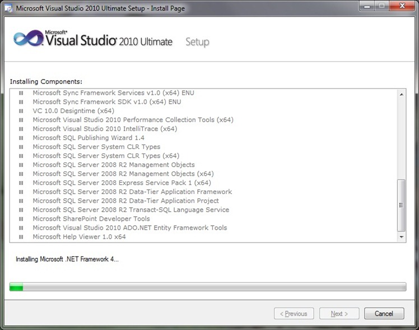
Task: Select SQL Server 2008 Express Service Pack 1 text
Action: [x=122, y=183]
